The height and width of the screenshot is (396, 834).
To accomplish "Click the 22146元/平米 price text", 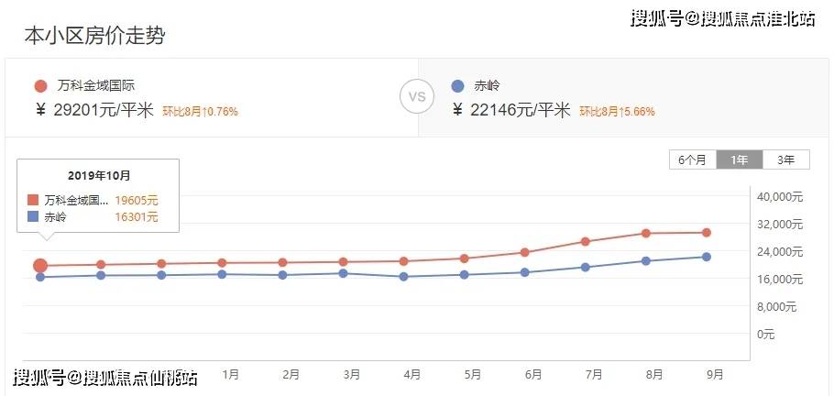I will (520, 110).
